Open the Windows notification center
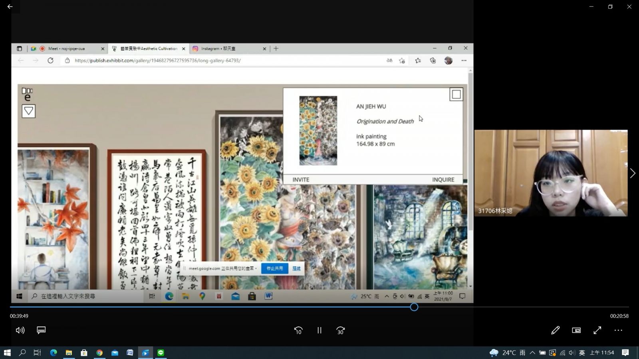The image size is (639, 359). (625, 353)
